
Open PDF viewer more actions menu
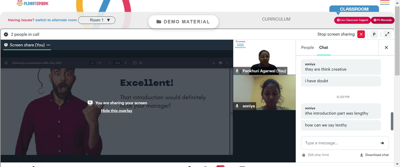click(x=227, y=63)
